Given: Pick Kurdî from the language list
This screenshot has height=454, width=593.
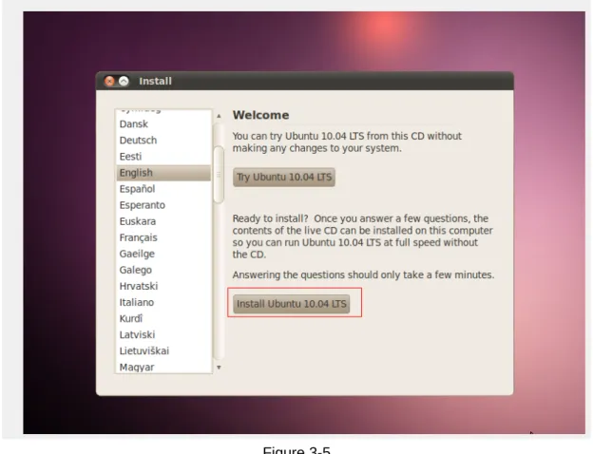Looking at the screenshot, I should pyautogui.click(x=163, y=319).
